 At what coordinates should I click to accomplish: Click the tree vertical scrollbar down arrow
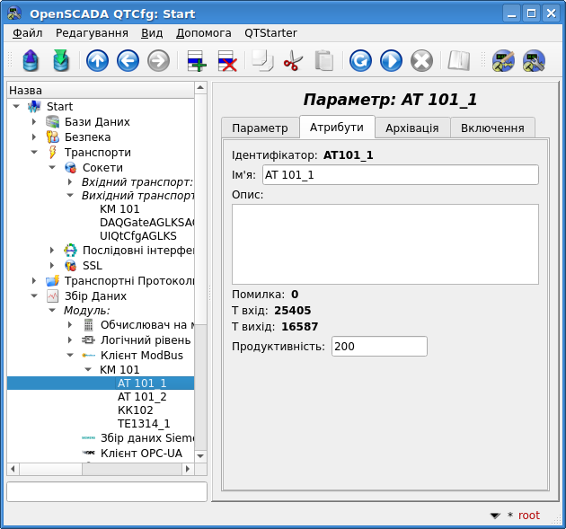pyautogui.click(x=200, y=456)
